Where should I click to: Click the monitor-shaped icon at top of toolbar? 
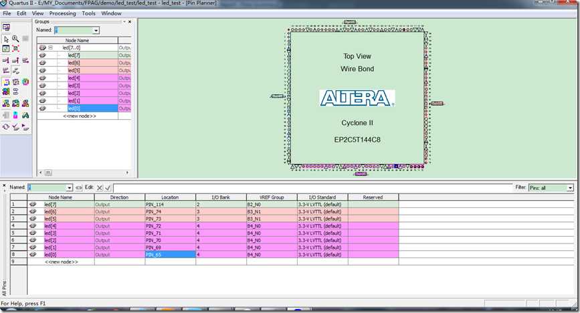click(x=6, y=27)
